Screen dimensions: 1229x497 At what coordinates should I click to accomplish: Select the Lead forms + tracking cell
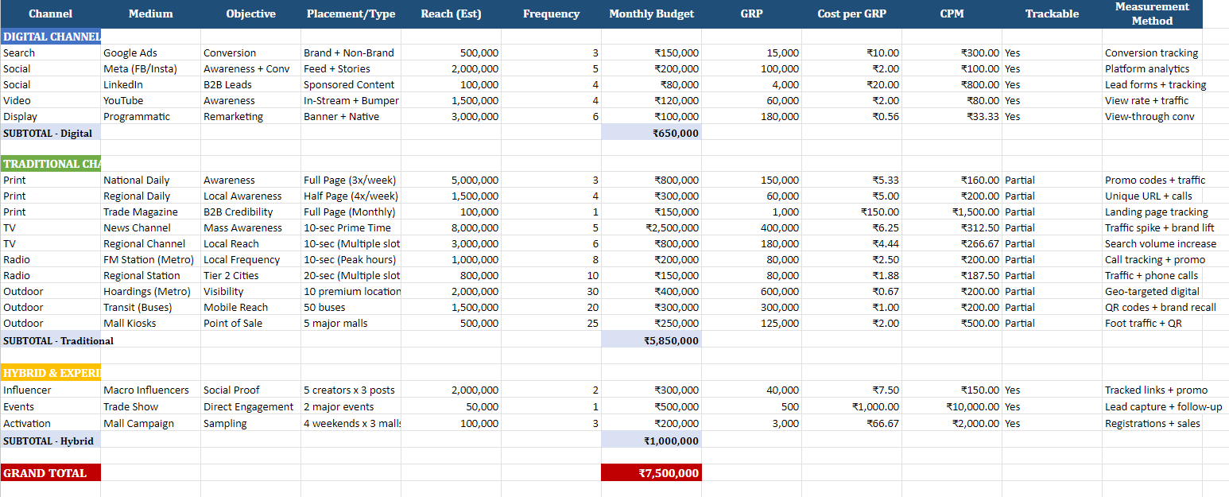click(1155, 84)
